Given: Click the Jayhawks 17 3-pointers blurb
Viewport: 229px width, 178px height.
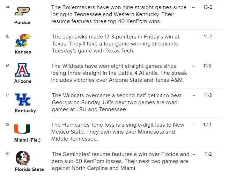Looking at the screenshot, I should 116,44.
